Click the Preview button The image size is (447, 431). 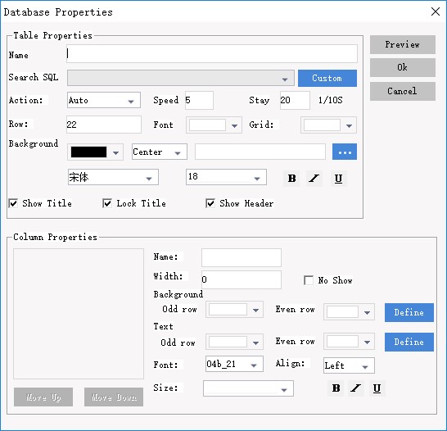pyautogui.click(x=403, y=44)
